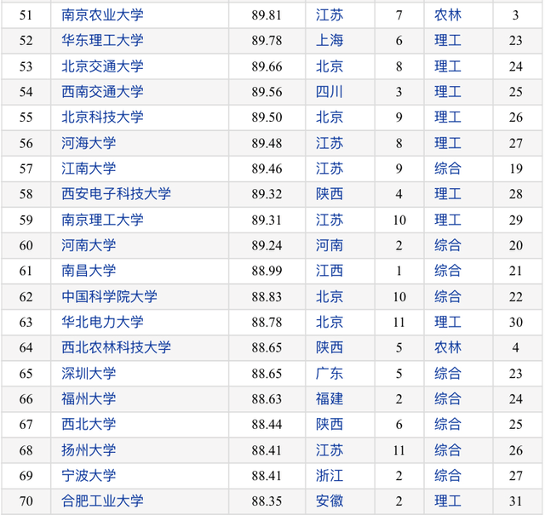This screenshot has width=545, height=515.
Task: Follow the 南京理工大学 link
Action: (x=102, y=220)
